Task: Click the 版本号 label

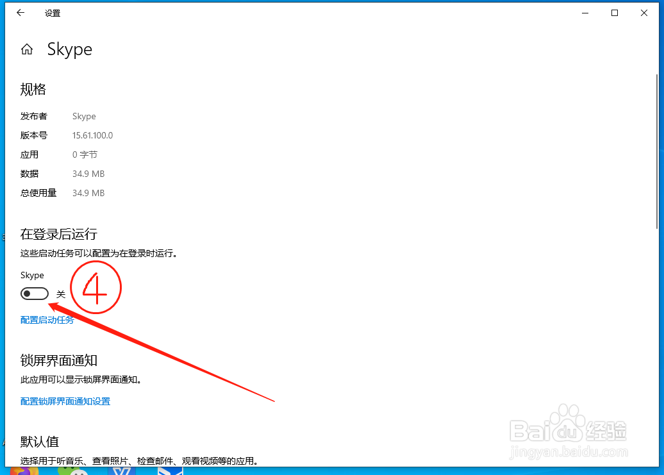Action: point(34,135)
